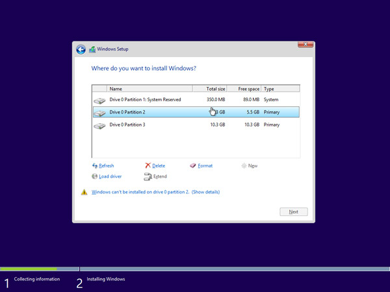Click the drive icon for Partition 3

pyautogui.click(x=99, y=125)
